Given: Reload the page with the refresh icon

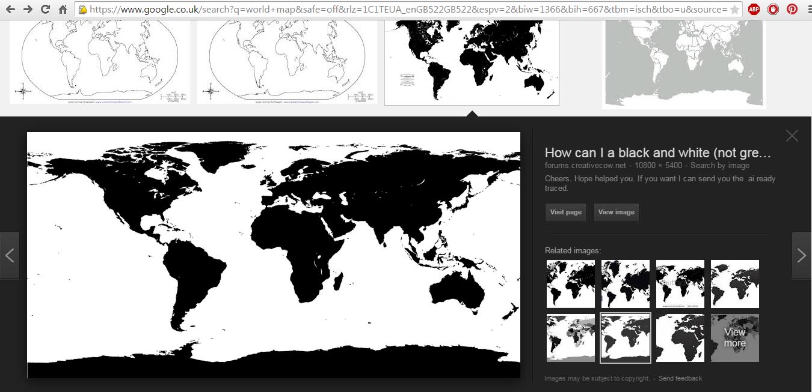Looking at the screenshot, I should point(46,10).
